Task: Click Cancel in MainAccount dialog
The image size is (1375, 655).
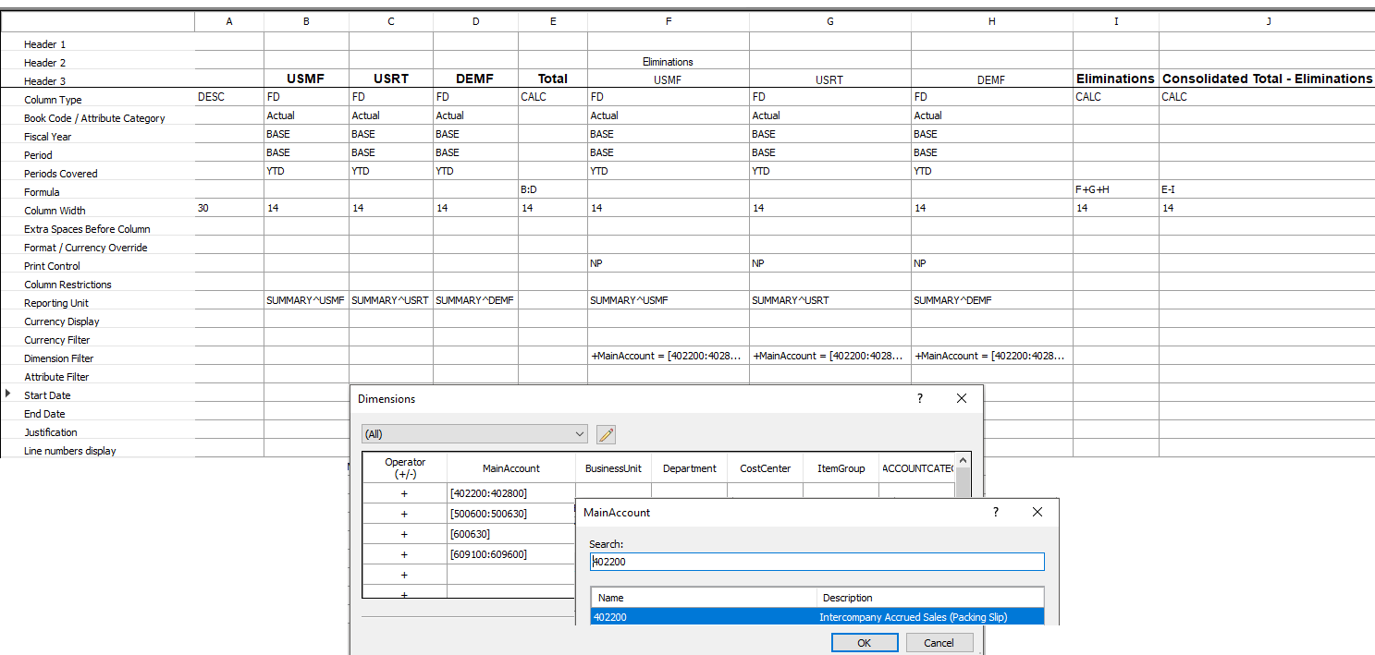Action: click(x=939, y=643)
